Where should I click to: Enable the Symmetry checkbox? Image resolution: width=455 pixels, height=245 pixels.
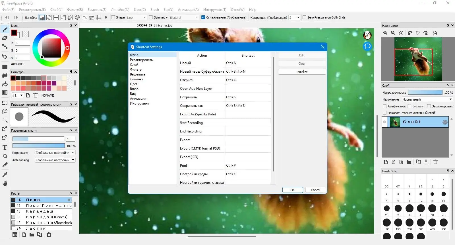tap(151, 17)
